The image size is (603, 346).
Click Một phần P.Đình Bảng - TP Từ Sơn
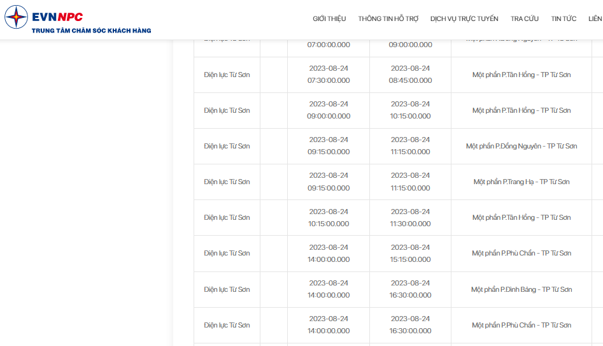(521, 289)
